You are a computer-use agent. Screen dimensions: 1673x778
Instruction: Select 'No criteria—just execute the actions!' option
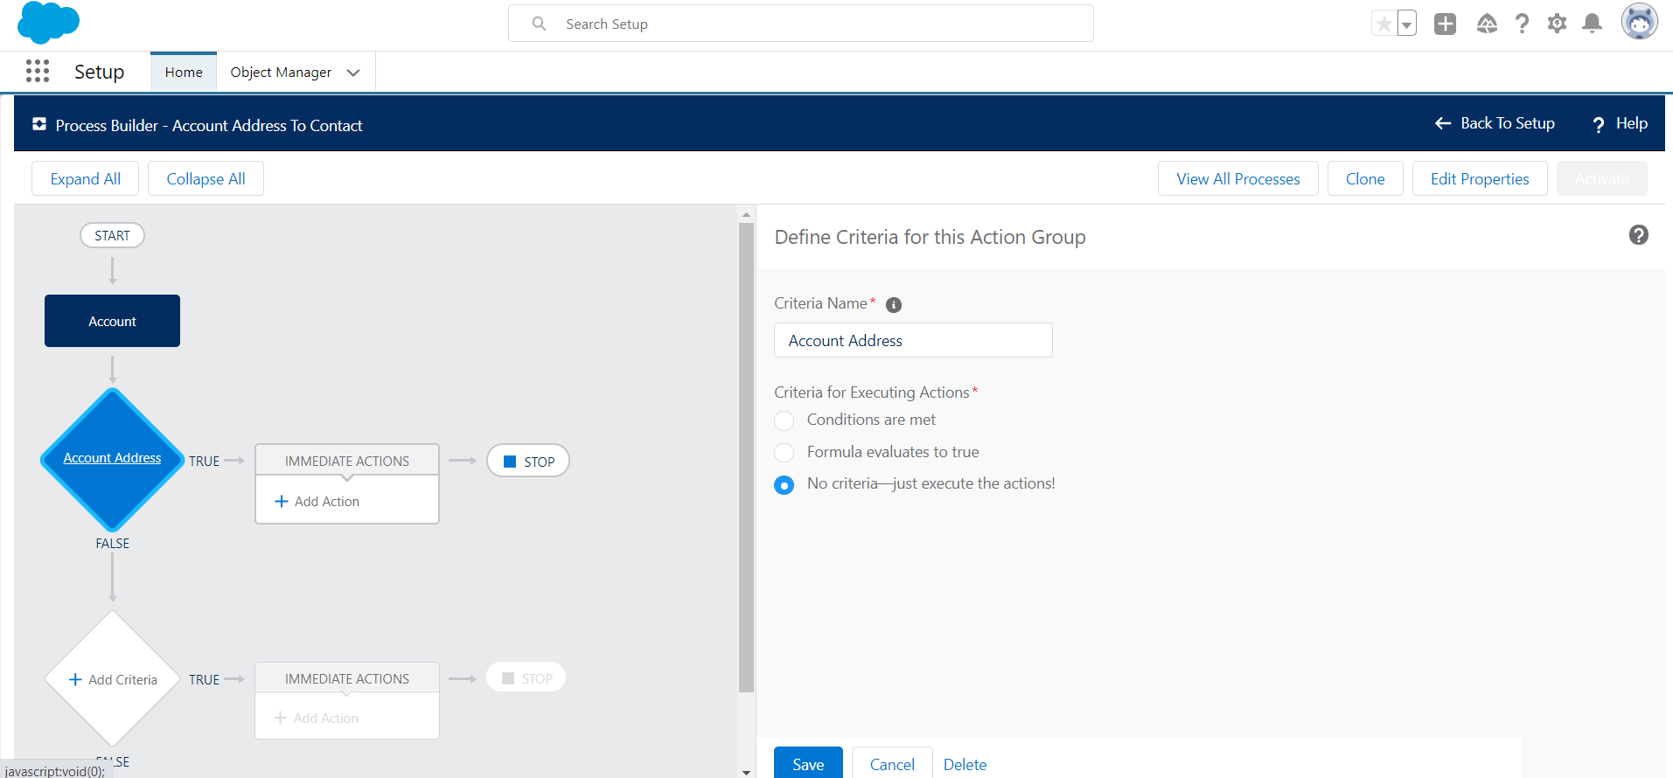(x=784, y=485)
